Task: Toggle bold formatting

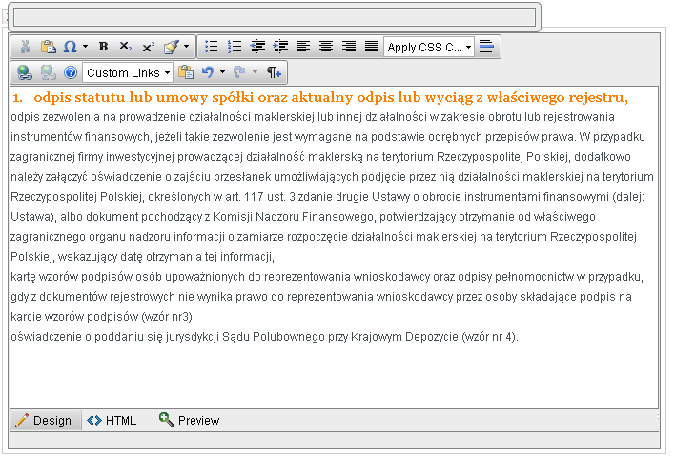Action: (103, 47)
